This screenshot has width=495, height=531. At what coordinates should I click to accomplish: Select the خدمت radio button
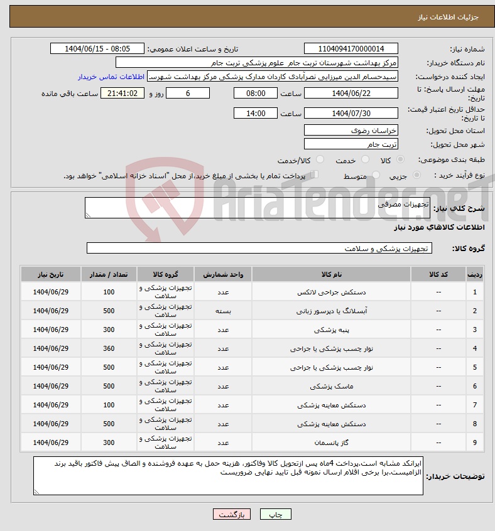(365, 159)
